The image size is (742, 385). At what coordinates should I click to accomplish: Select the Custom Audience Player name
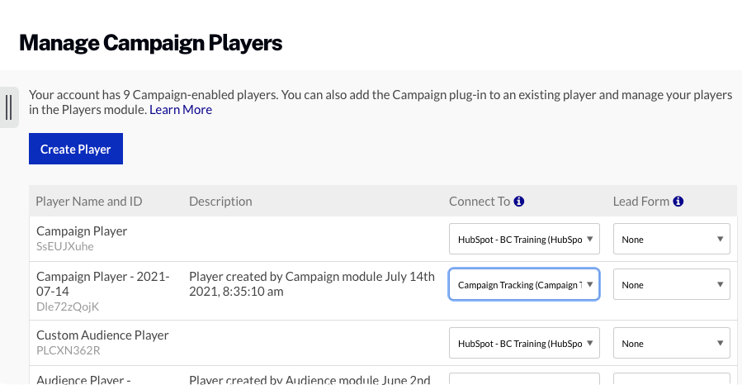coord(102,335)
